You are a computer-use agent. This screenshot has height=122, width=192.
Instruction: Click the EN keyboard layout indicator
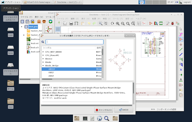(x=177, y=2)
